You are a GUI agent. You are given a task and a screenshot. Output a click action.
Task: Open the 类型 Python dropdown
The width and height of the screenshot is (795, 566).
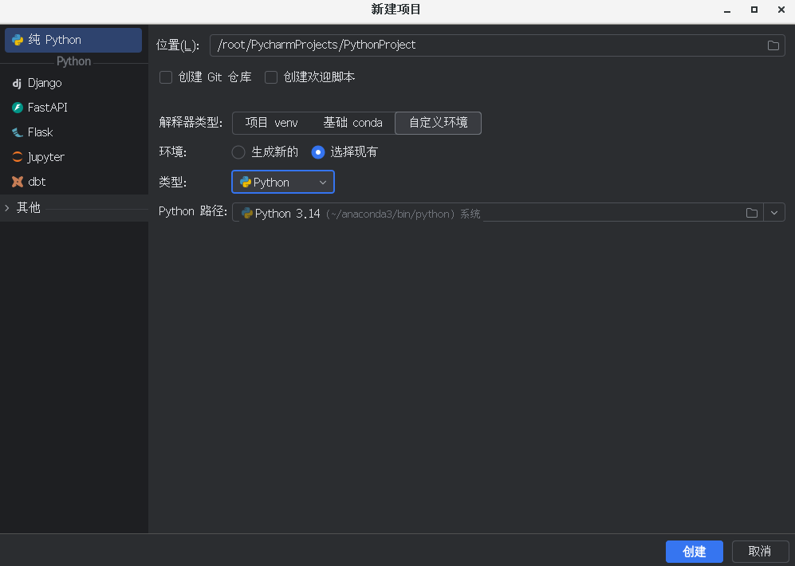(x=283, y=183)
